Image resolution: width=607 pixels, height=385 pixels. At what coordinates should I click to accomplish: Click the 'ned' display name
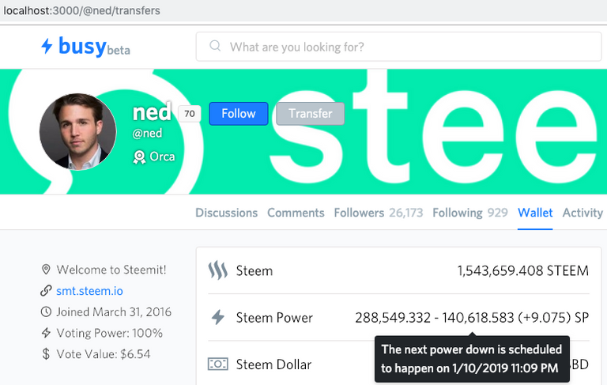pyautogui.click(x=152, y=111)
